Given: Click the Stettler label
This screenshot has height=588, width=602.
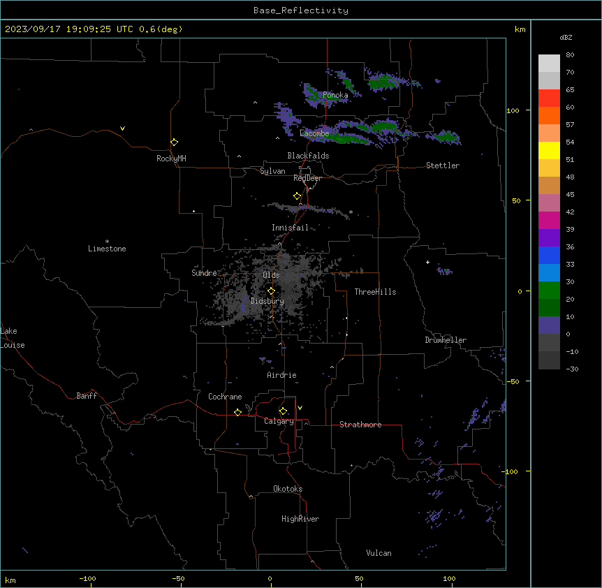Looking at the screenshot, I should point(443,166).
